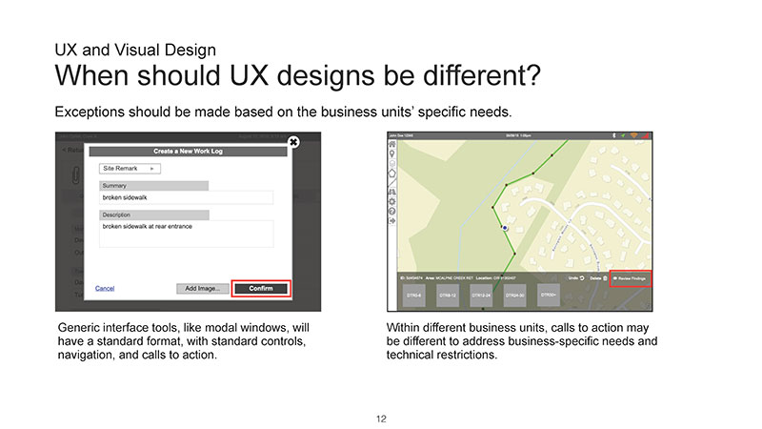762x429 pixels.
Task: Click the Undo arrow icon
Action: click(581, 277)
